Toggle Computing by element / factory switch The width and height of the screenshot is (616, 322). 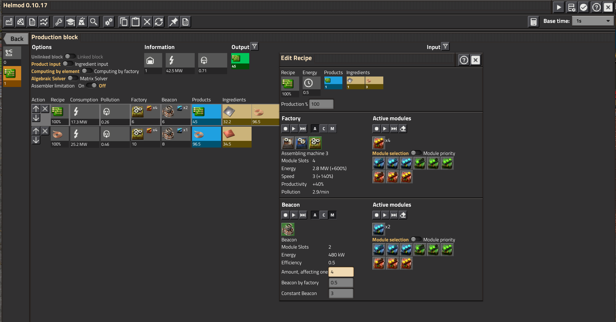87,71
